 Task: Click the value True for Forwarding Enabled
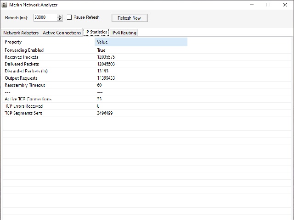point(101,50)
